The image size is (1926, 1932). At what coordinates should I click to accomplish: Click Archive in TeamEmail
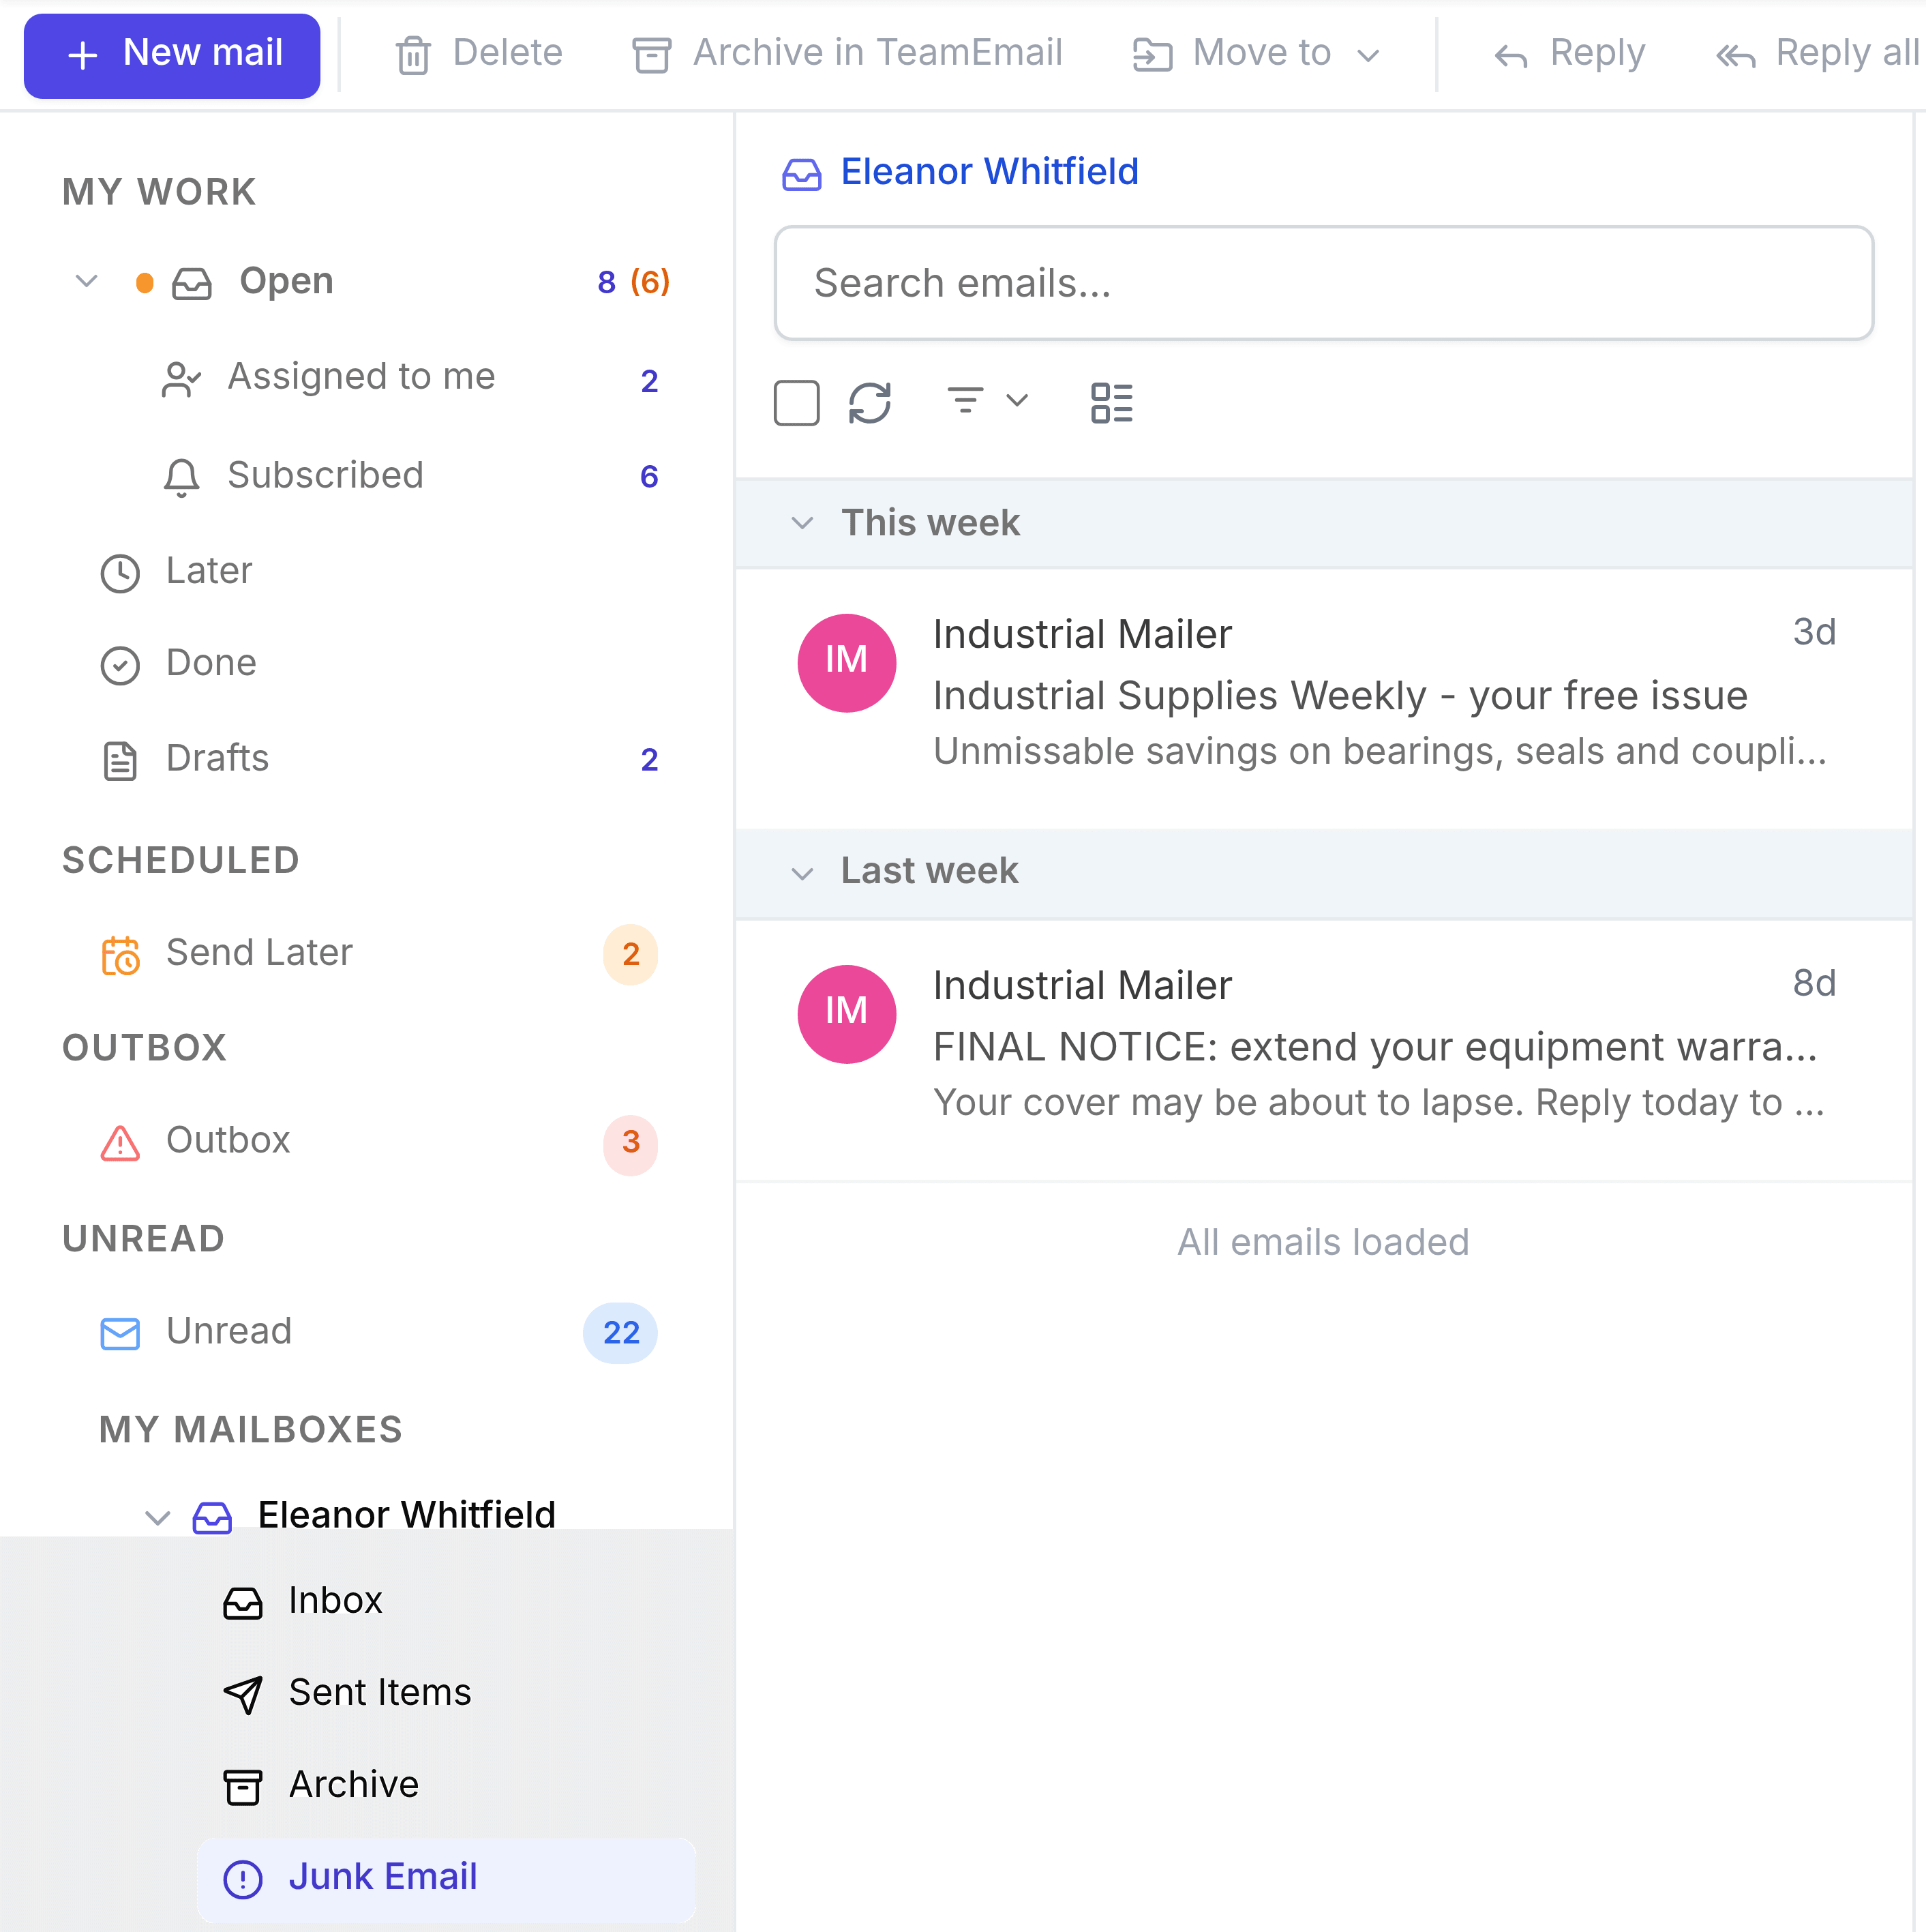pos(847,54)
